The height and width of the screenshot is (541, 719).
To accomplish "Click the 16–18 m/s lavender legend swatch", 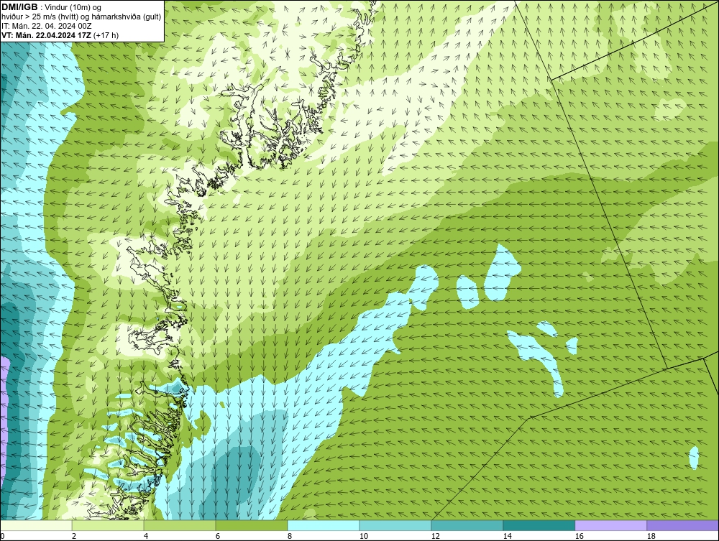I will 610,525.
